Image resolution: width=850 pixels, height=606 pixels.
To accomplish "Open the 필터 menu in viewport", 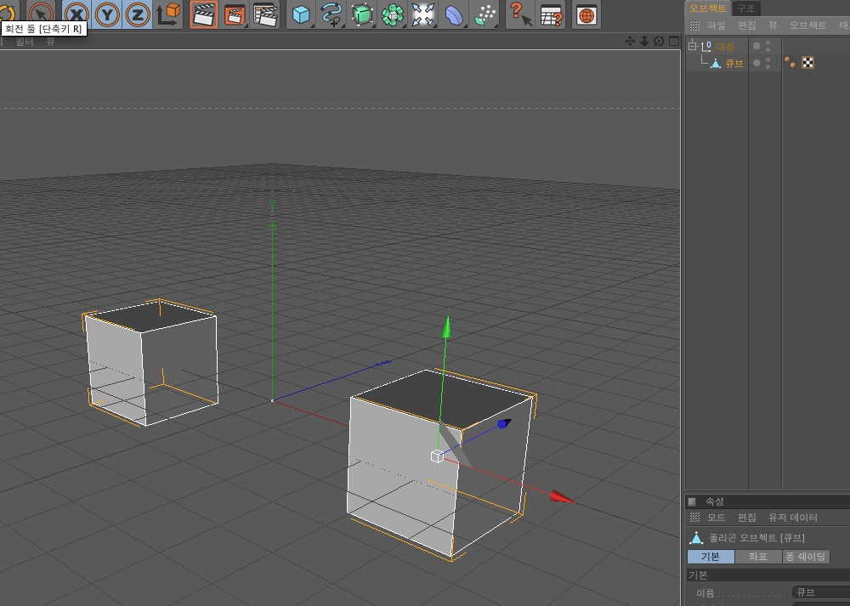I will [x=25, y=41].
